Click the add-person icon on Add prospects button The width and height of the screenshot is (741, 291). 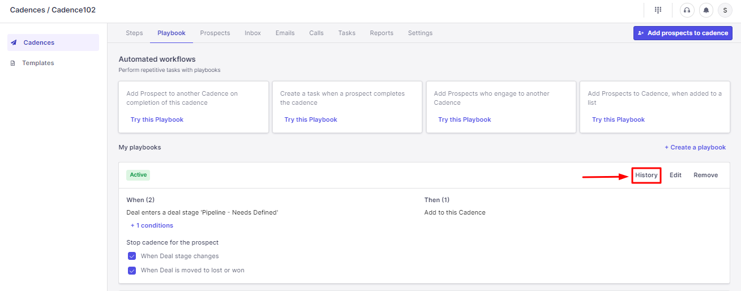[x=641, y=33]
